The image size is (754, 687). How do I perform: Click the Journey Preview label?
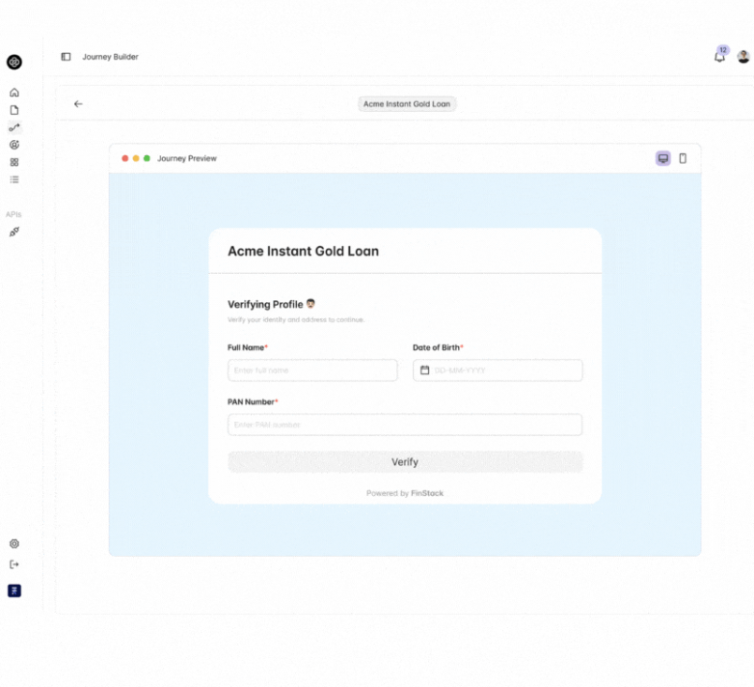[x=187, y=158]
